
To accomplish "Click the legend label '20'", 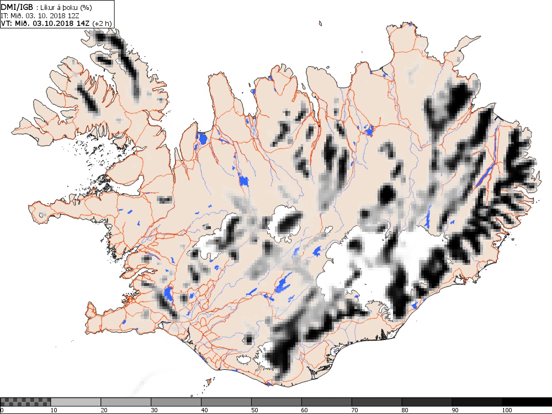I will (x=104, y=410).
